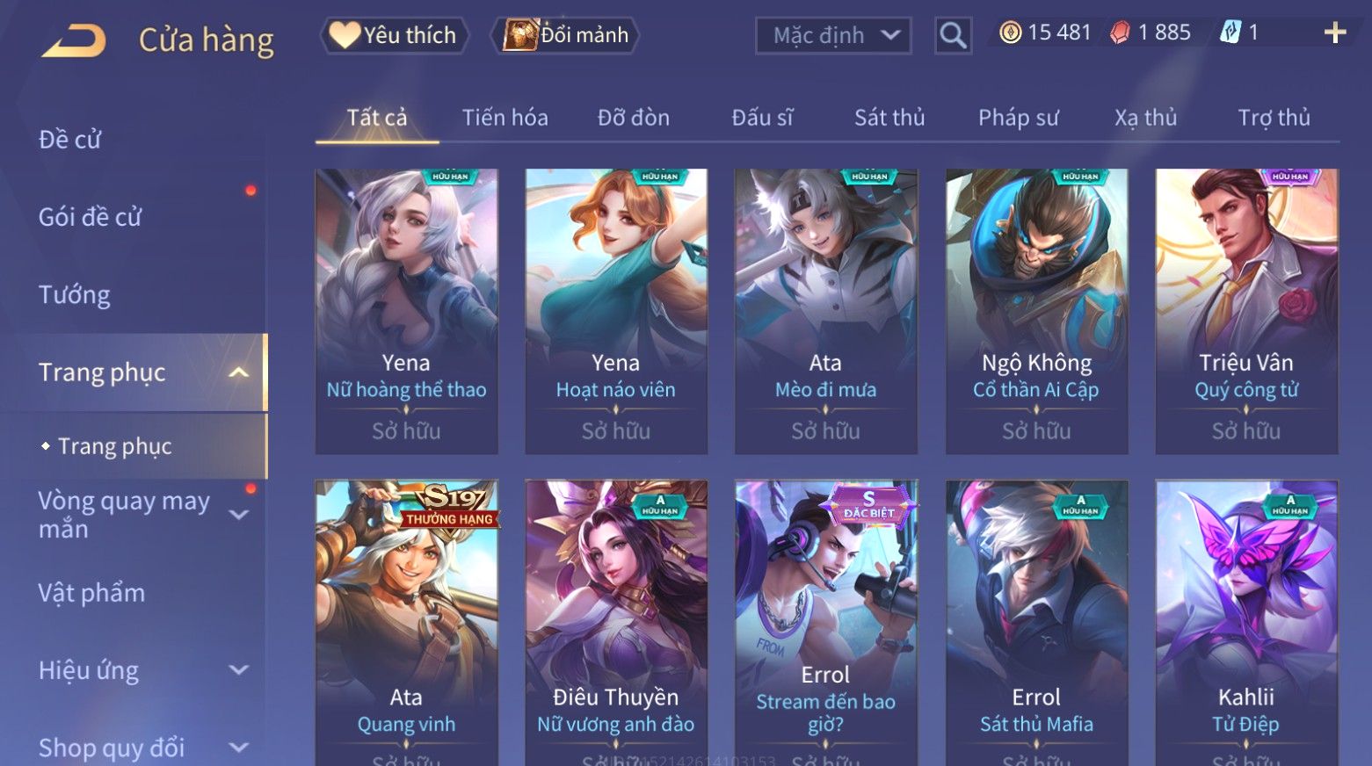
Task: Select Kahlii Tử Điệp skin card
Action: (1246, 623)
